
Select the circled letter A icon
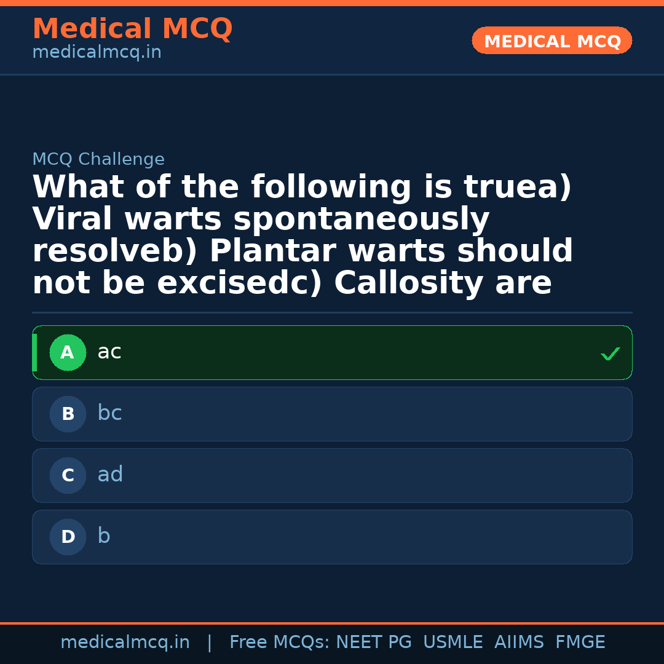tap(68, 352)
